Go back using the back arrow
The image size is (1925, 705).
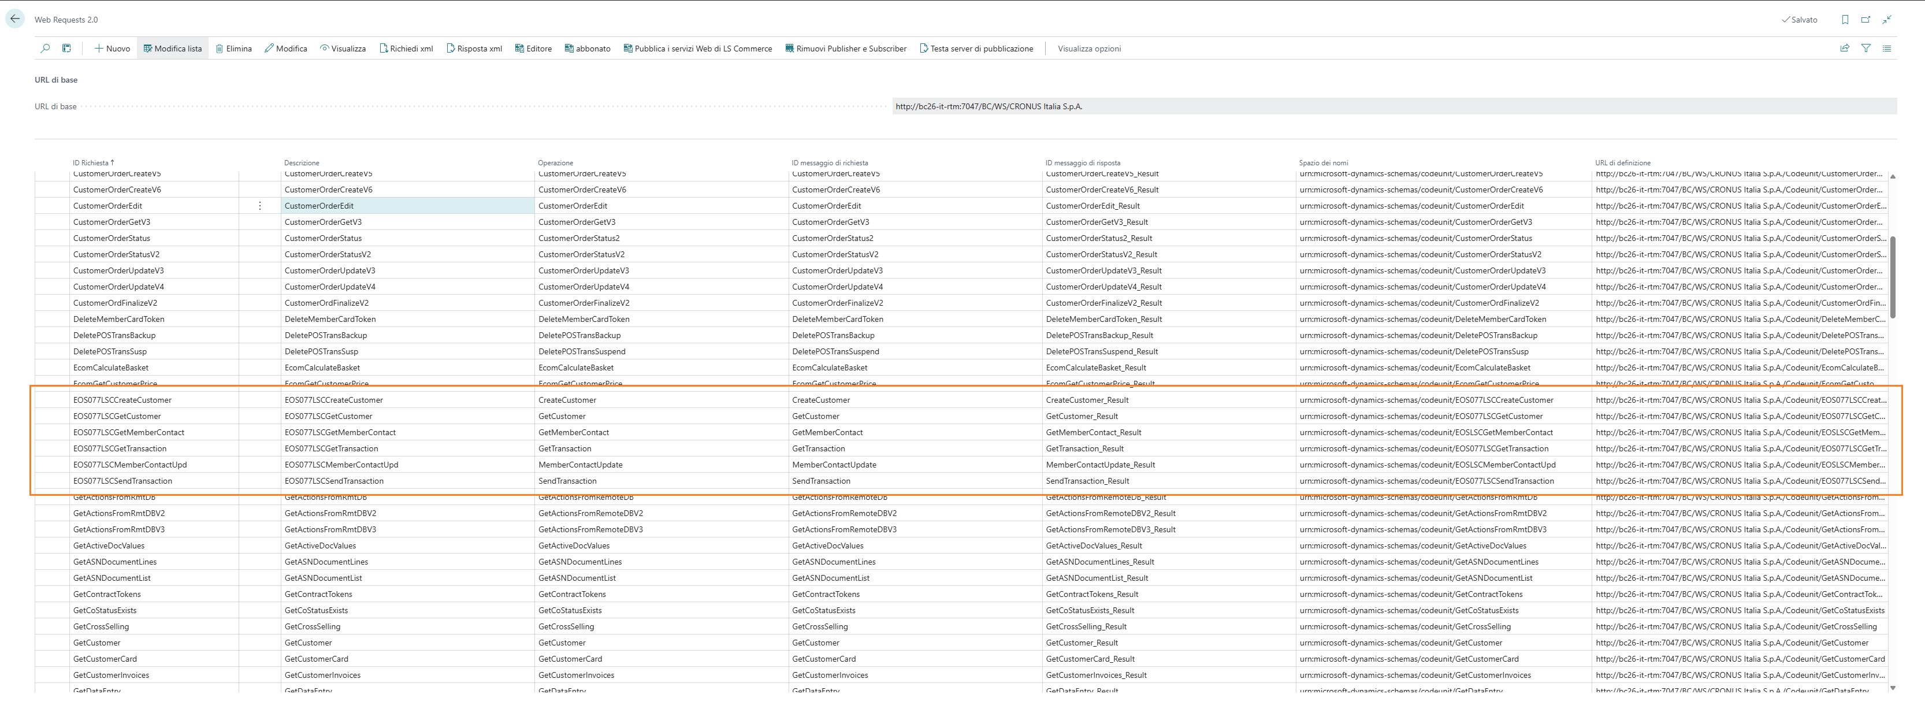15,20
